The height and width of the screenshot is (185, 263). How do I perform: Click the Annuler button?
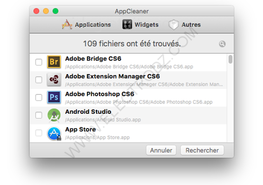(161, 150)
